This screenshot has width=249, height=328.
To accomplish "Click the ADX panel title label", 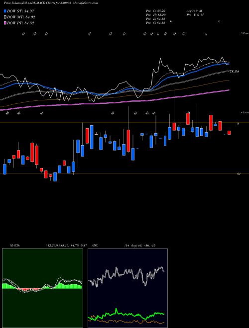I will 95,246.
